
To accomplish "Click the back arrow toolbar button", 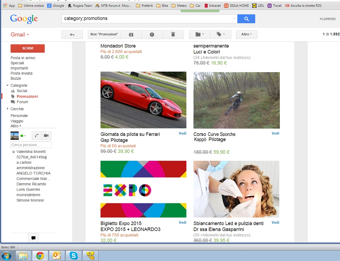I will click(72, 35).
